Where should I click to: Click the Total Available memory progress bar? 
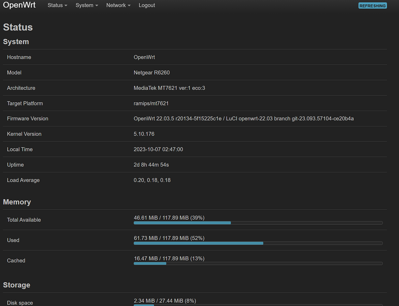point(258,223)
